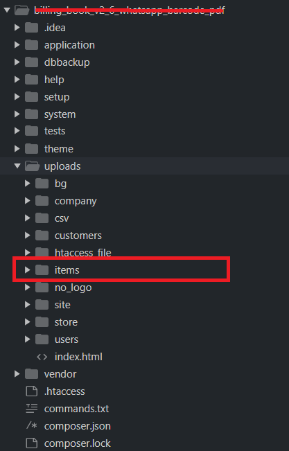Expand the application folder arrow
Viewport: 289px width, 451px height.
point(17,45)
